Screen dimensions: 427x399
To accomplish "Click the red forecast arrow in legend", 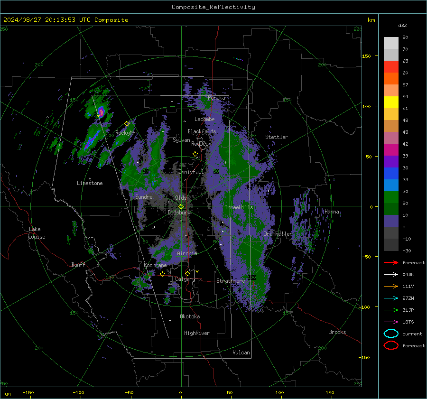I will [391, 262].
